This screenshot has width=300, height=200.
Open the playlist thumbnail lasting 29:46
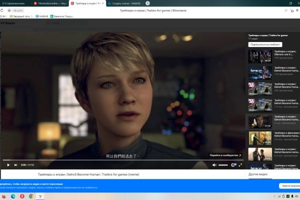point(260,154)
